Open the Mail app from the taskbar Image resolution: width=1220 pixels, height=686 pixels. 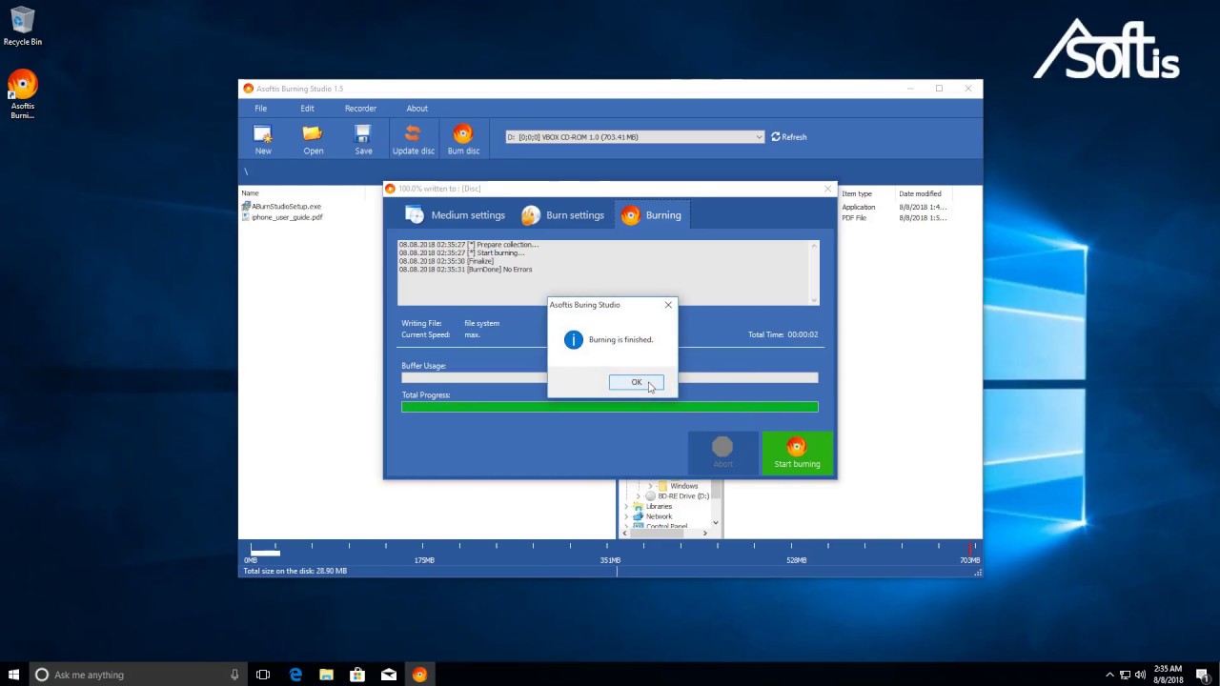pos(389,675)
